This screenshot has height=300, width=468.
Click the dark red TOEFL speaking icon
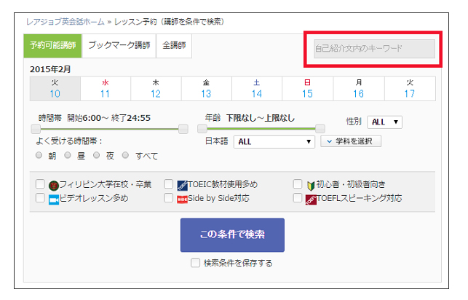tap(311, 200)
